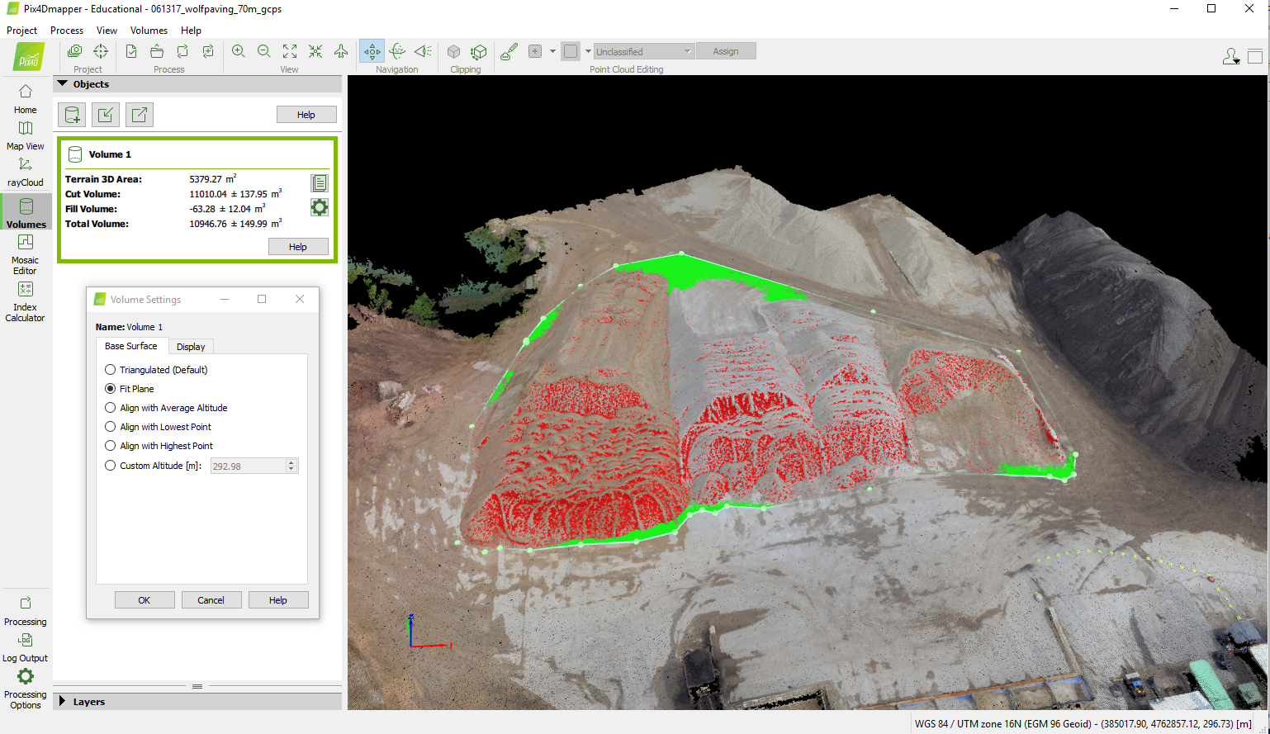Click the user account icon at top right
This screenshot has width=1270, height=734.
[x=1230, y=56]
